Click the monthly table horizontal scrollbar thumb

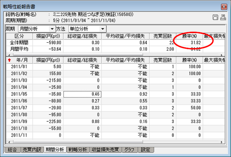[78, 142]
